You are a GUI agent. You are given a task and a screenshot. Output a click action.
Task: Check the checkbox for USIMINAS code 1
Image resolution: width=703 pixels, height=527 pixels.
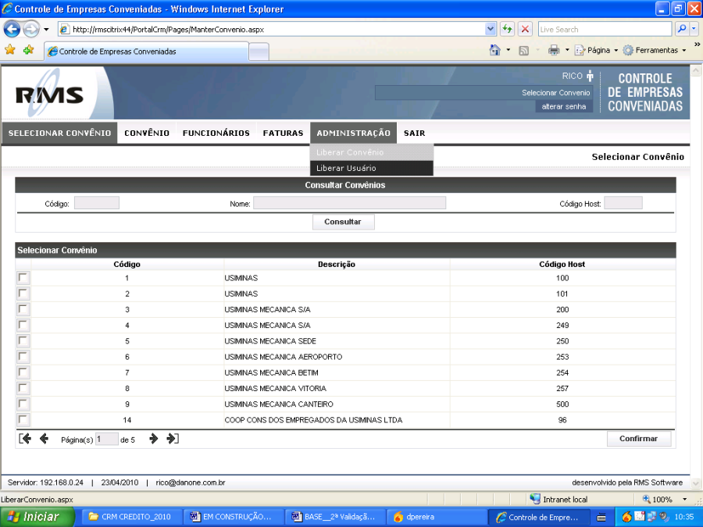[23, 277]
